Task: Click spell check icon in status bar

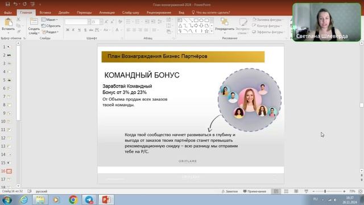Action: (x=30, y=191)
